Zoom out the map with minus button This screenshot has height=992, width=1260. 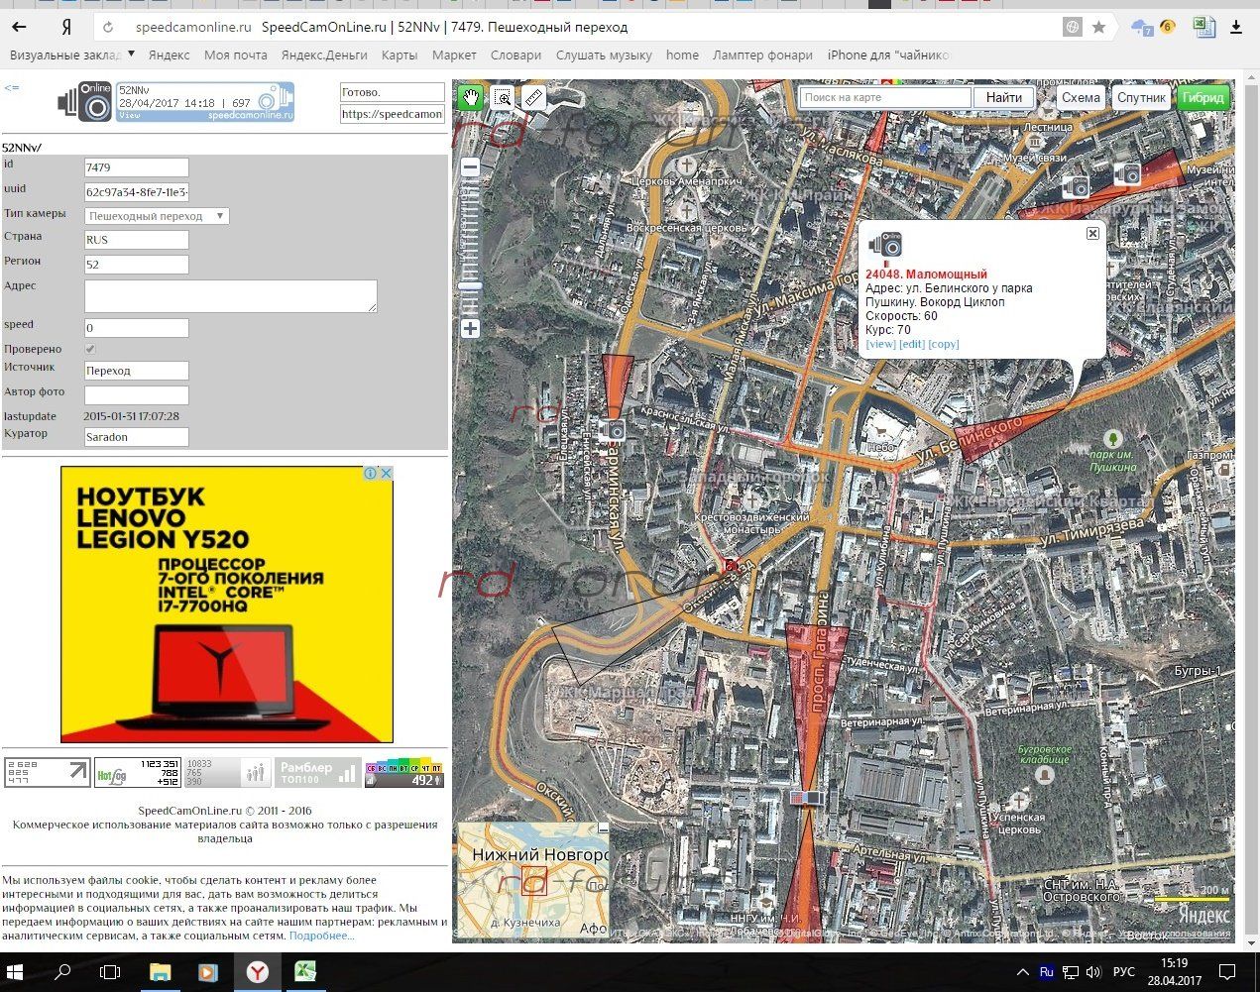point(470,167)
